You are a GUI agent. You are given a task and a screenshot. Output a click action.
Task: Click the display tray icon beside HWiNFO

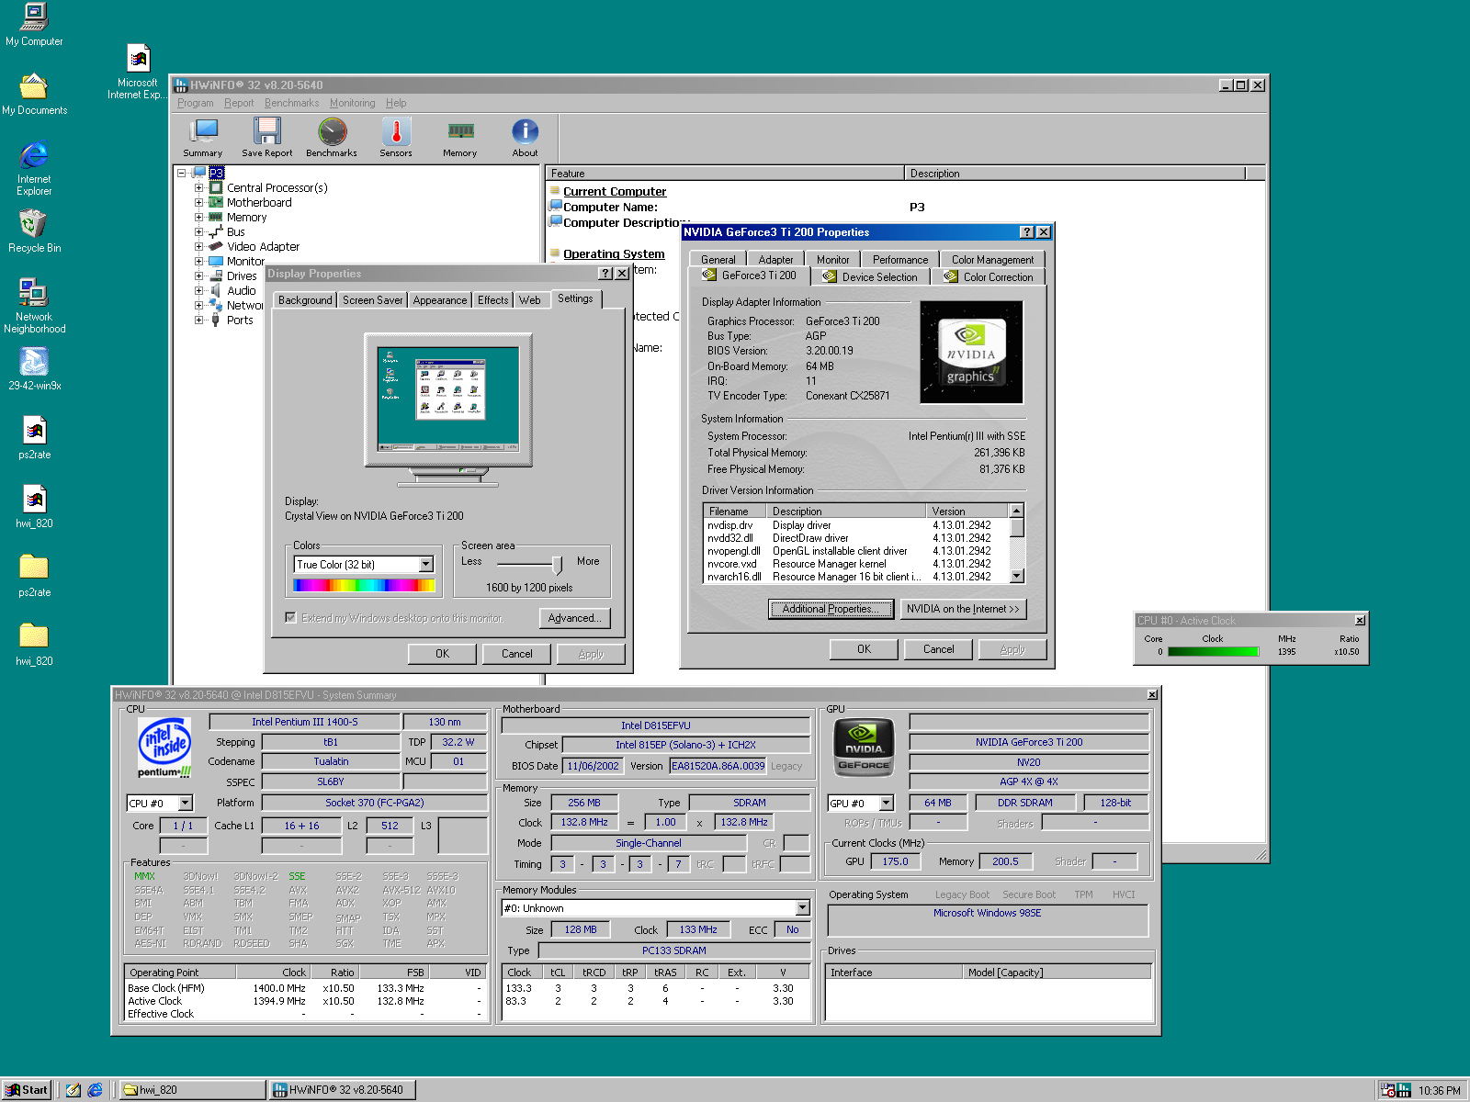[x=1388, y=1091]
